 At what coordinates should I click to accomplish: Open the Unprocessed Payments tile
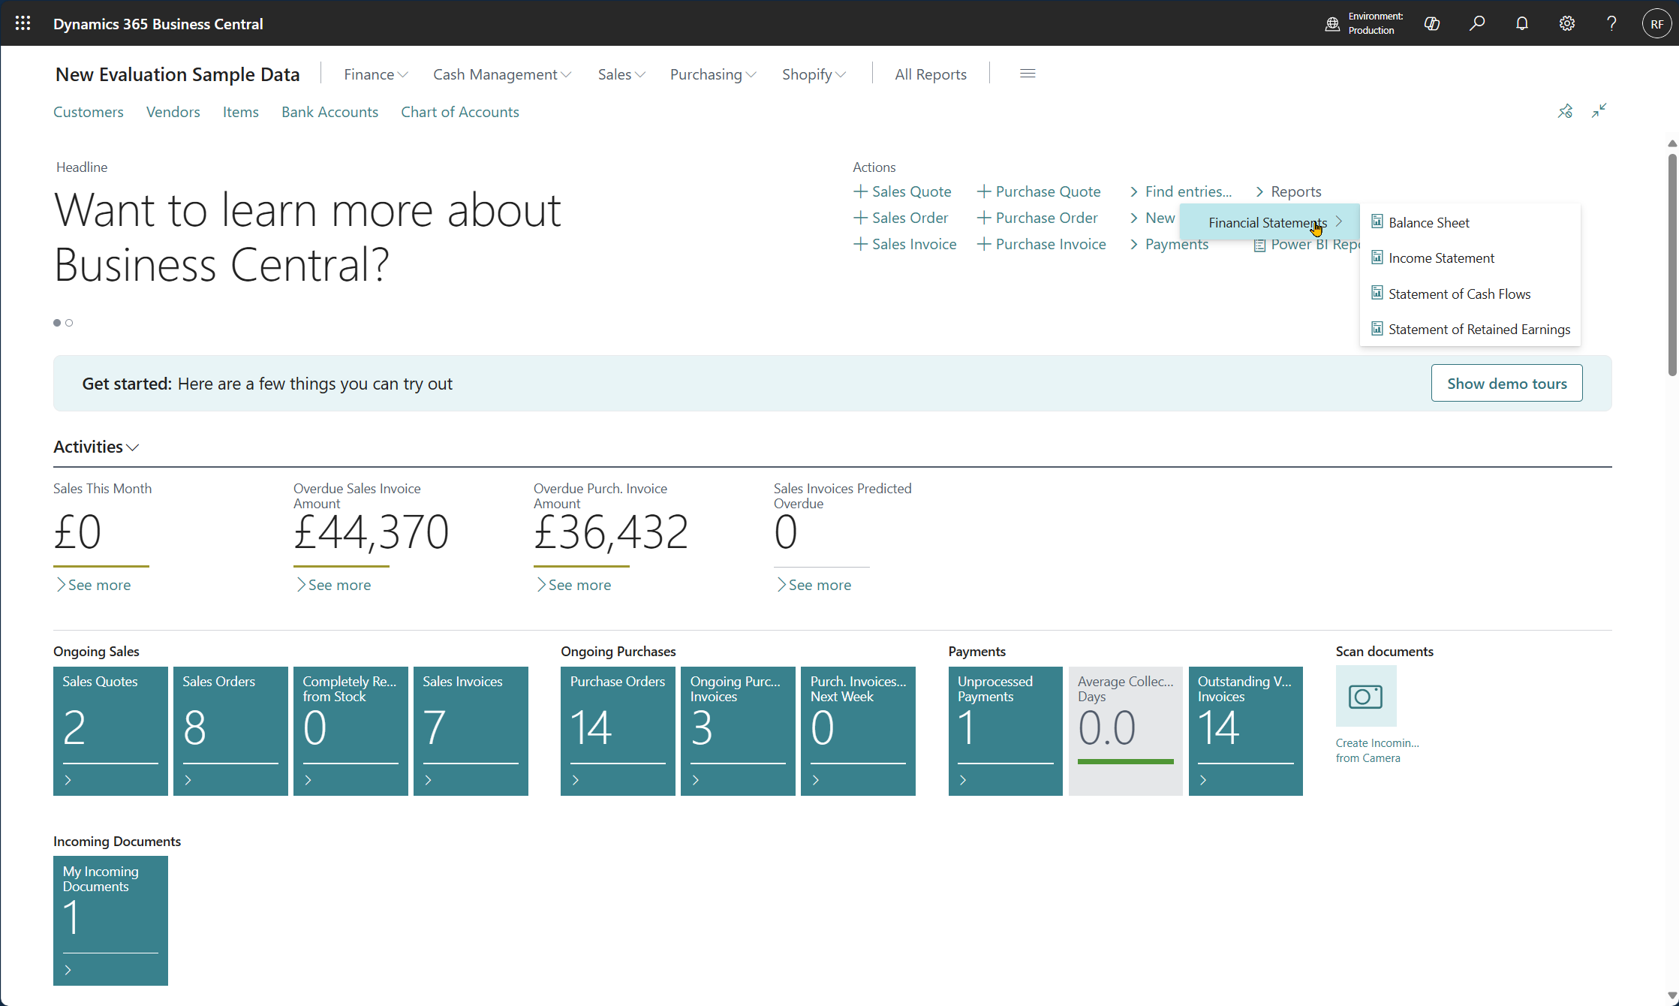coord(1006,730)
